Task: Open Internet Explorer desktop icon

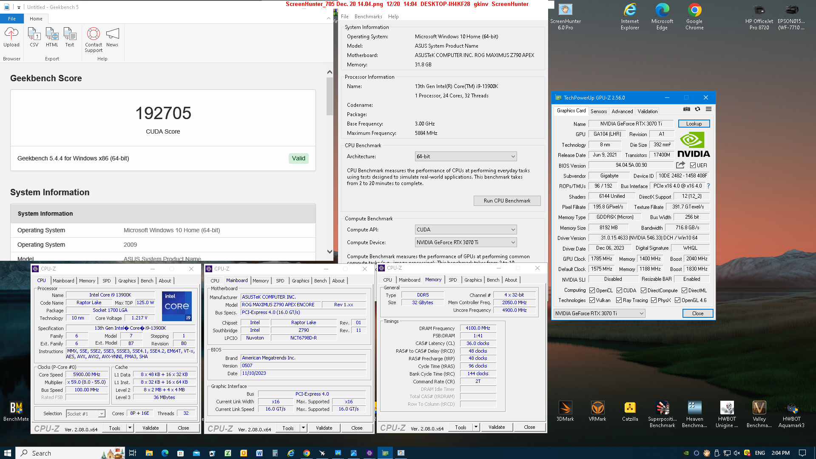Action: pyautogui.click(x=630, y=17)
